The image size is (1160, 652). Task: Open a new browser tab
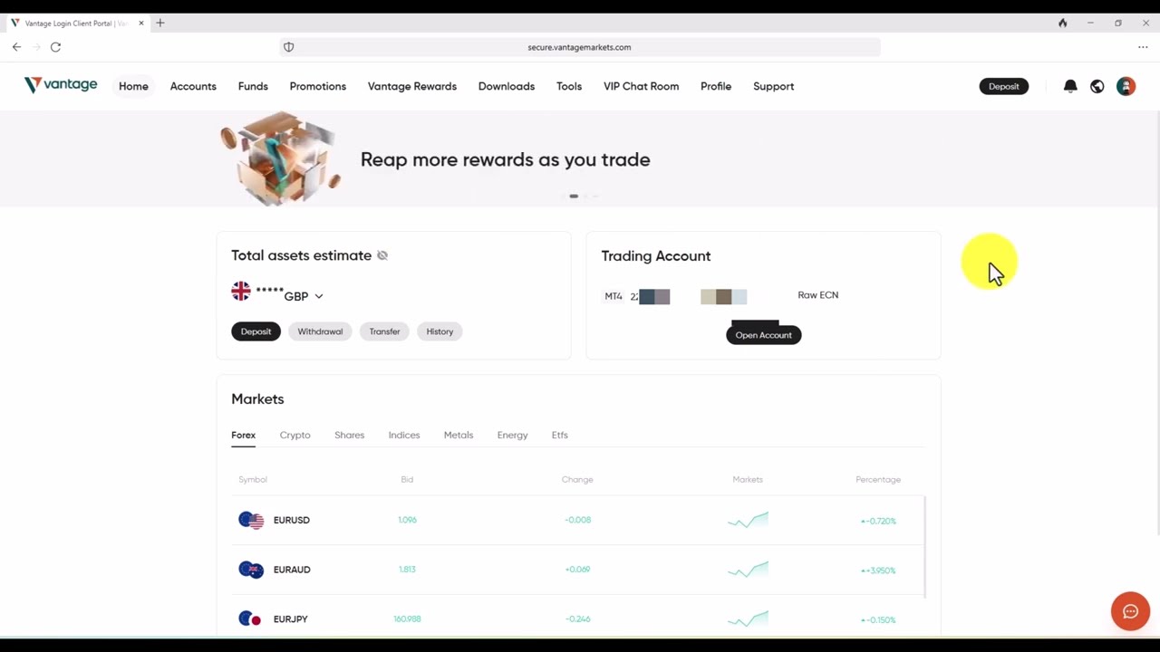[160, 23]
